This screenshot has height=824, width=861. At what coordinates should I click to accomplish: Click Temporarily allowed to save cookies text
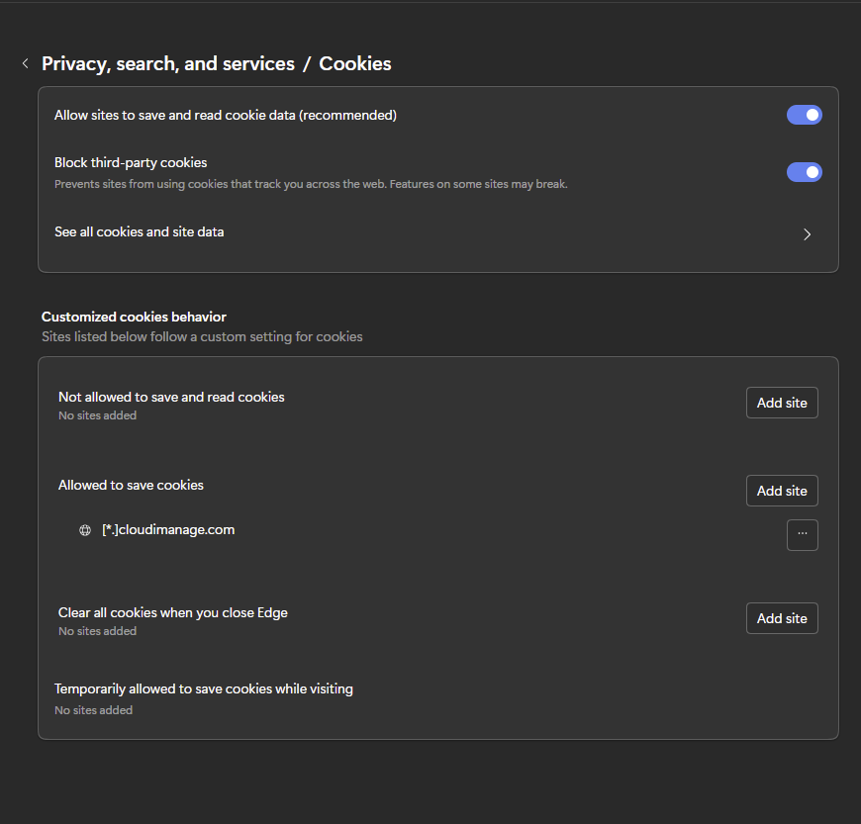click(204, 688)
